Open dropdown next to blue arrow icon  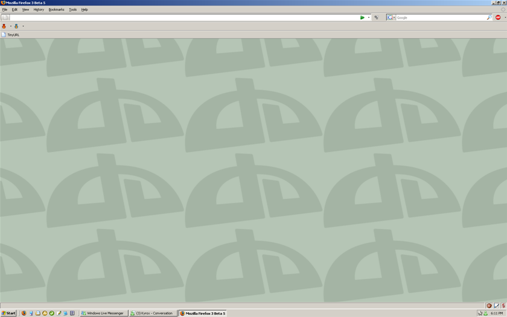23,26
